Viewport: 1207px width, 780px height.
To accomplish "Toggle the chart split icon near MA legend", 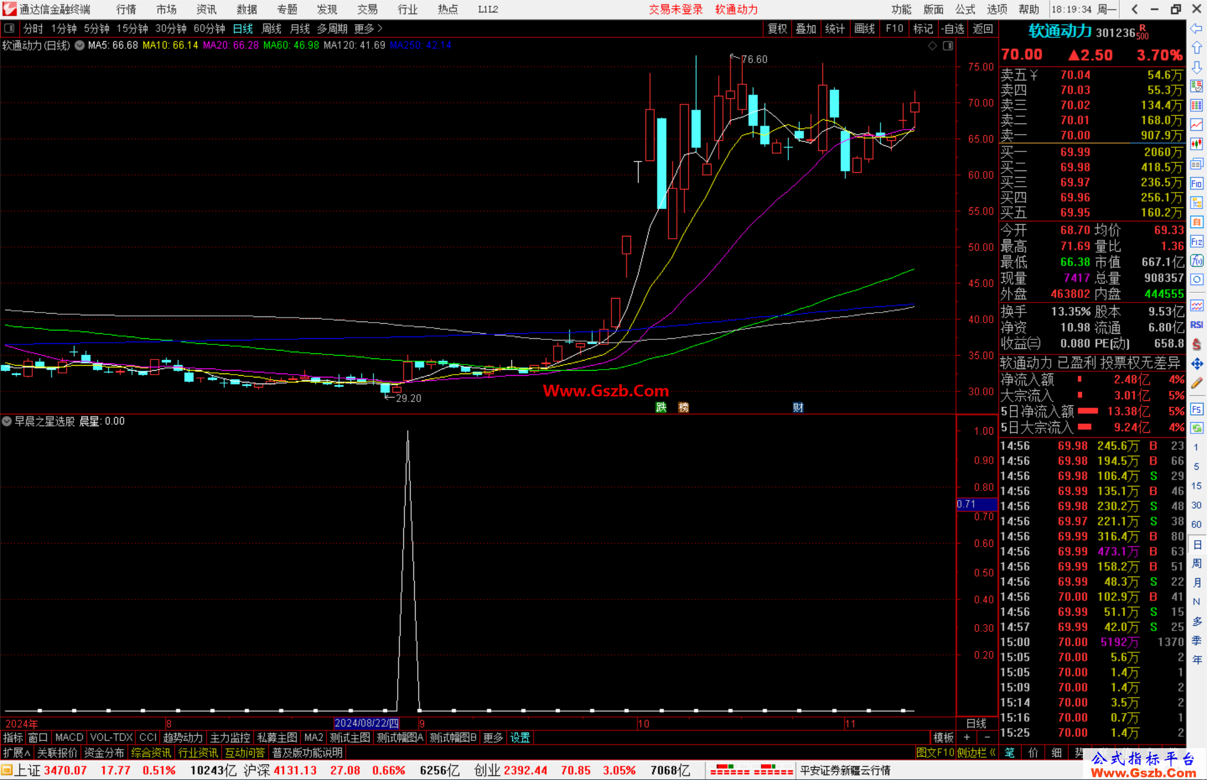I will click(x=948, y=46).
